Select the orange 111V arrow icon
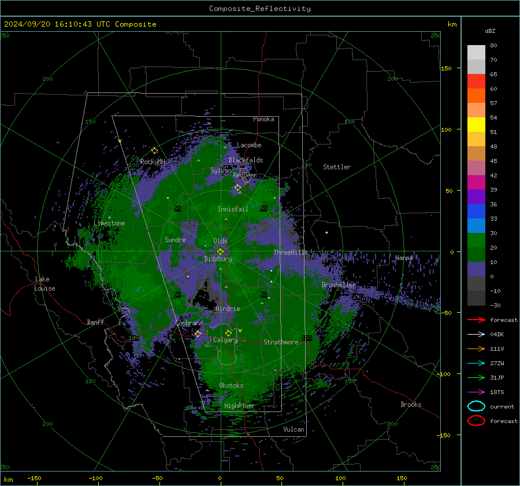This screenshot has width=520, height=486. 476,348
